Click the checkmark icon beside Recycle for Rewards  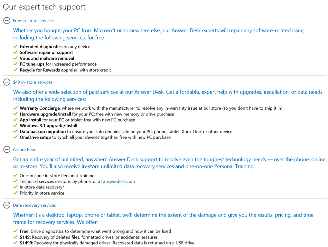(15, 70)
